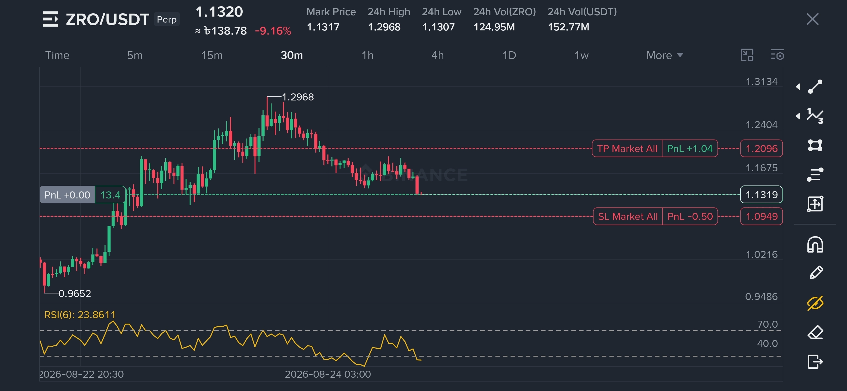Viewport: 847px width, 391px height.
Task: Select the 1h interval
Action: pos(368,55)
